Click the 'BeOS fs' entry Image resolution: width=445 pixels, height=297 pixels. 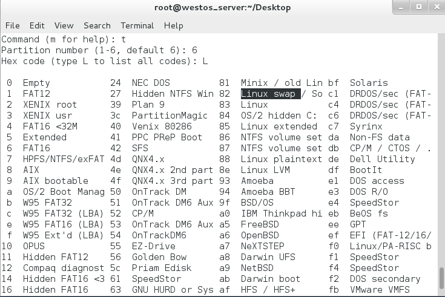coord(369,214)
